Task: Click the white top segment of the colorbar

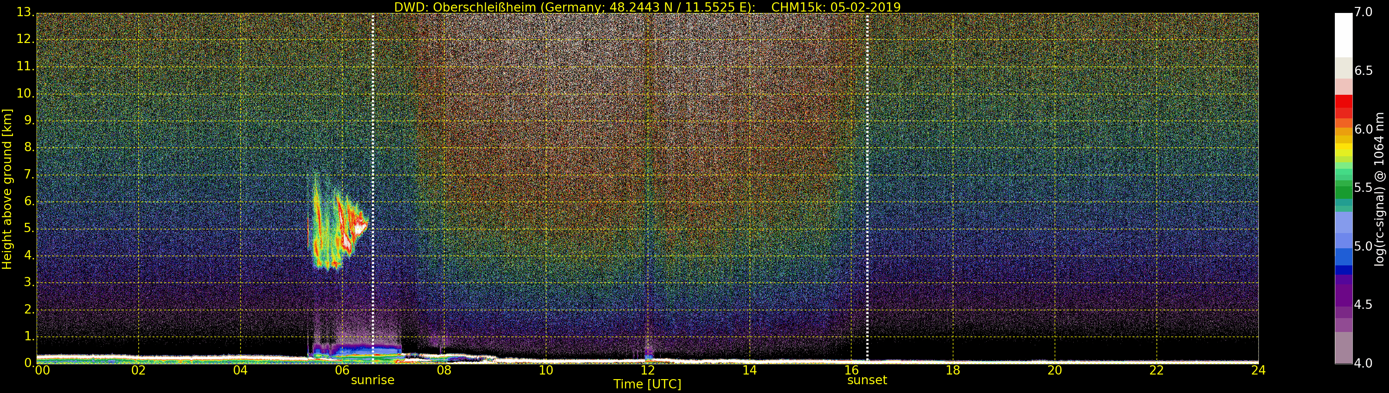Action: pos(1343,35)
